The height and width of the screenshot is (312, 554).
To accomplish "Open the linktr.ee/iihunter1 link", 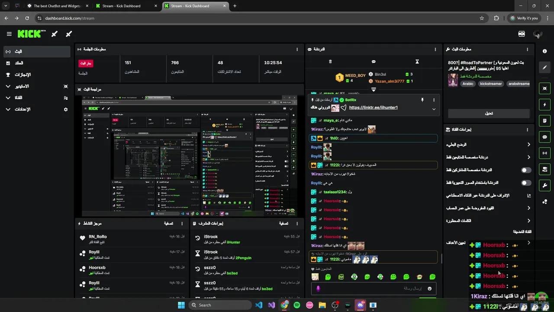I will pos(373,107).
